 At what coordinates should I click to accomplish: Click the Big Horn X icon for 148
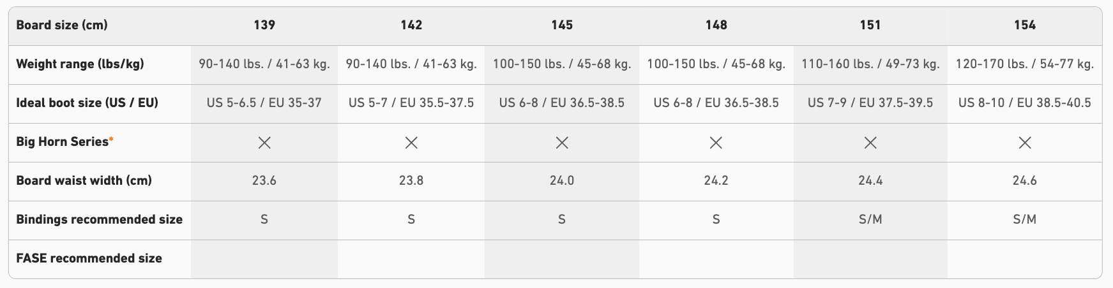click(x=716, y=143)
